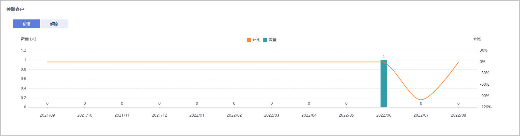This screenshot has height=136, width=520.
Task: Click the 2022/07 low point on orange line
Action: click(421, 100)
